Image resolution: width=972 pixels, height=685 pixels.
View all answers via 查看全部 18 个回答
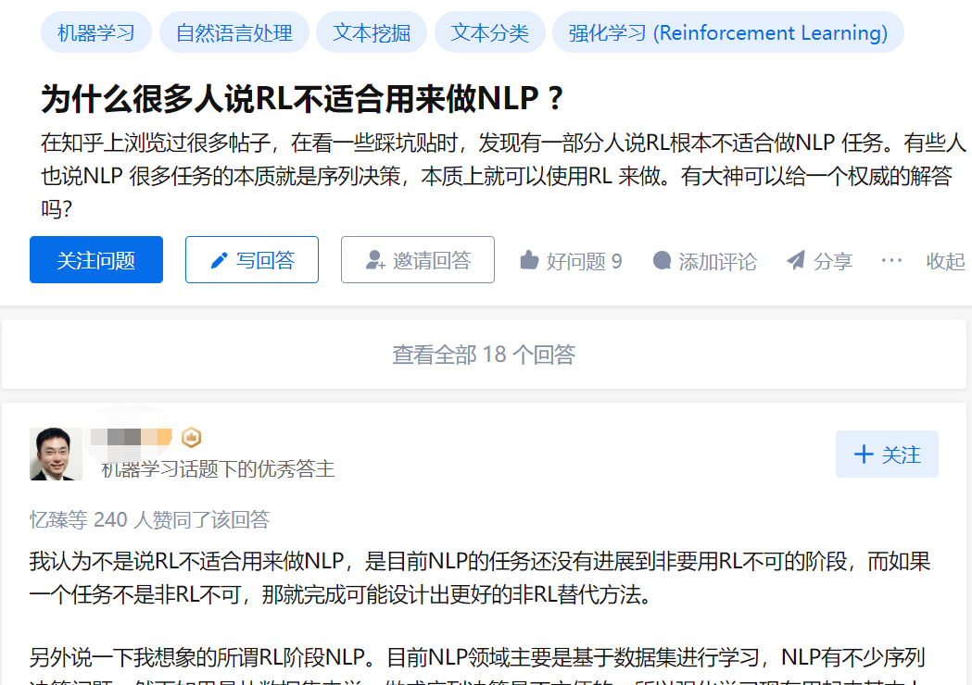click(484, 355)
